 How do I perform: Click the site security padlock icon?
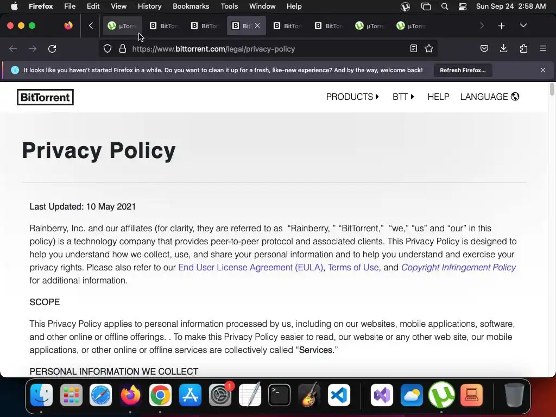123,48
